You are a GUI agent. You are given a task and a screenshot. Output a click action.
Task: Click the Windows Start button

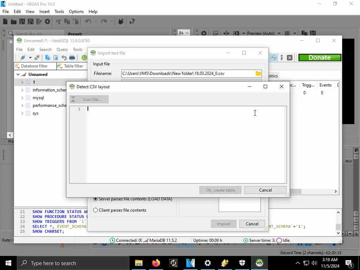(x=8, y=263)
